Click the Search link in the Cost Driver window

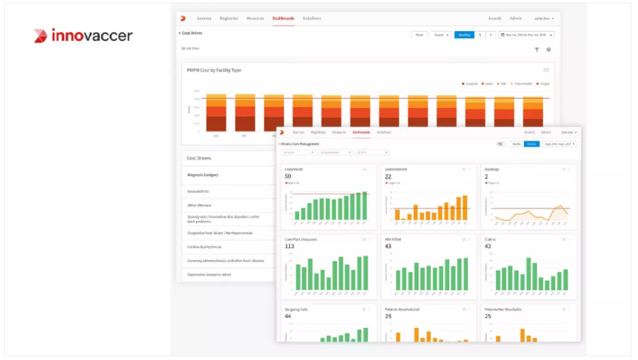(x=495, y=19)
